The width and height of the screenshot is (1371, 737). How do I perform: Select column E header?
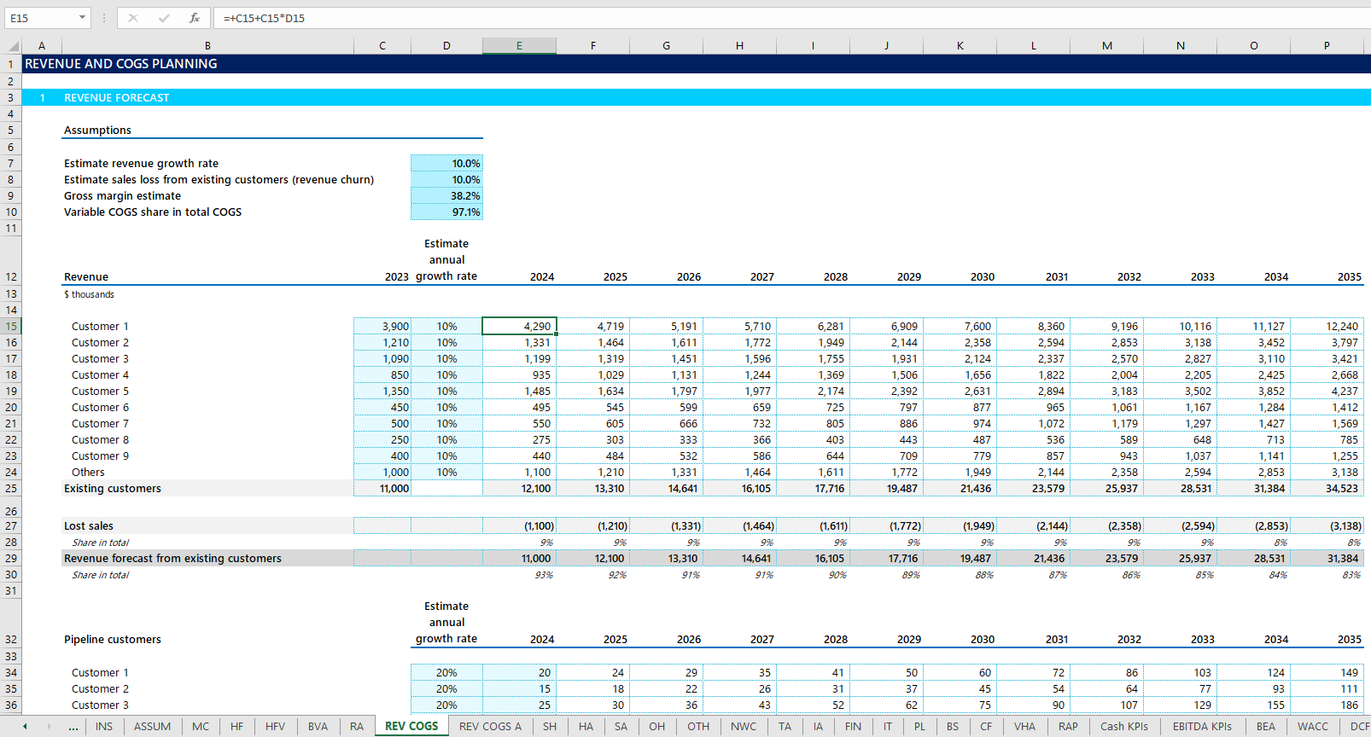pyautogui.click(x=519, y=46)
